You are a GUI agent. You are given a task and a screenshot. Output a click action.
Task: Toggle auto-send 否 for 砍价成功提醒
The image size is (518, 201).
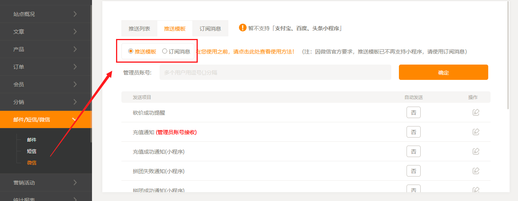tap(413, 112)
